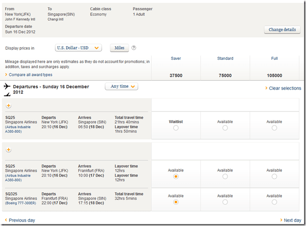This screenshot has height=226, width=306.
Task: Expand first SQ25 flight details plus icon
Action: (x=8, y=106)
